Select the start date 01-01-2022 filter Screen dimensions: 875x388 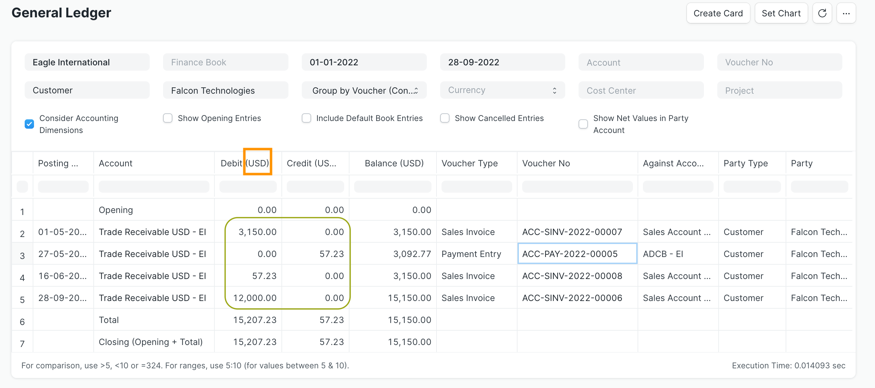coord(364,62)
